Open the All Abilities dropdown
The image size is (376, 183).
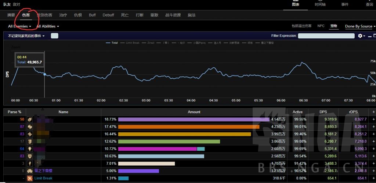click(47, 26)
